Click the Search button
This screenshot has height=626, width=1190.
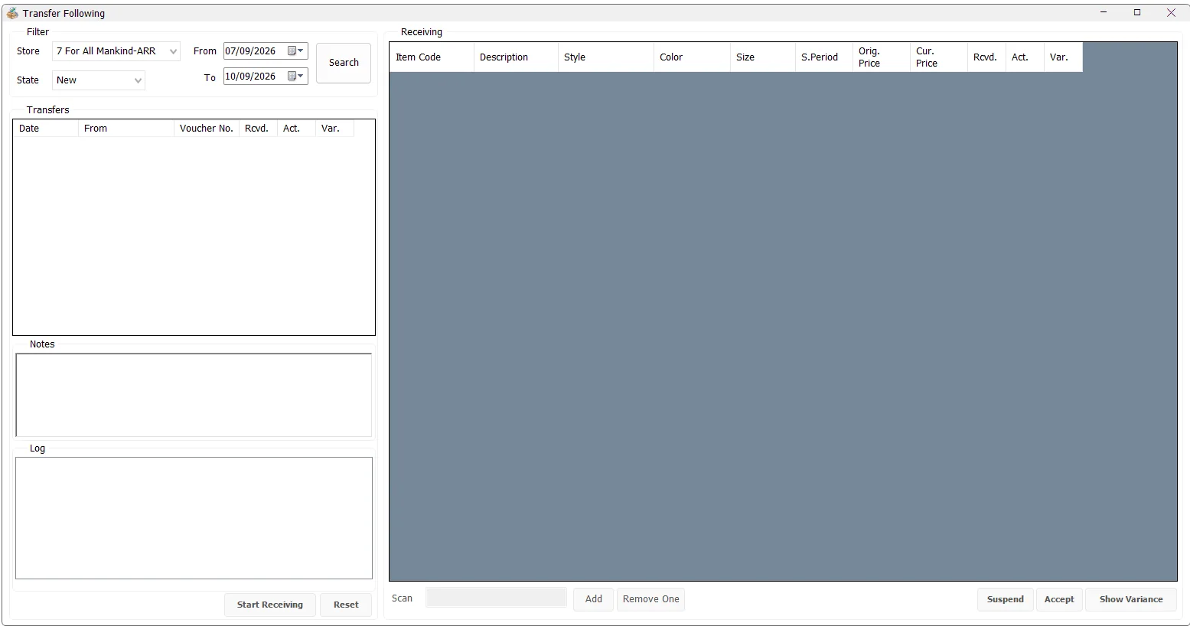pyautogui.click(x=344, y=63)
